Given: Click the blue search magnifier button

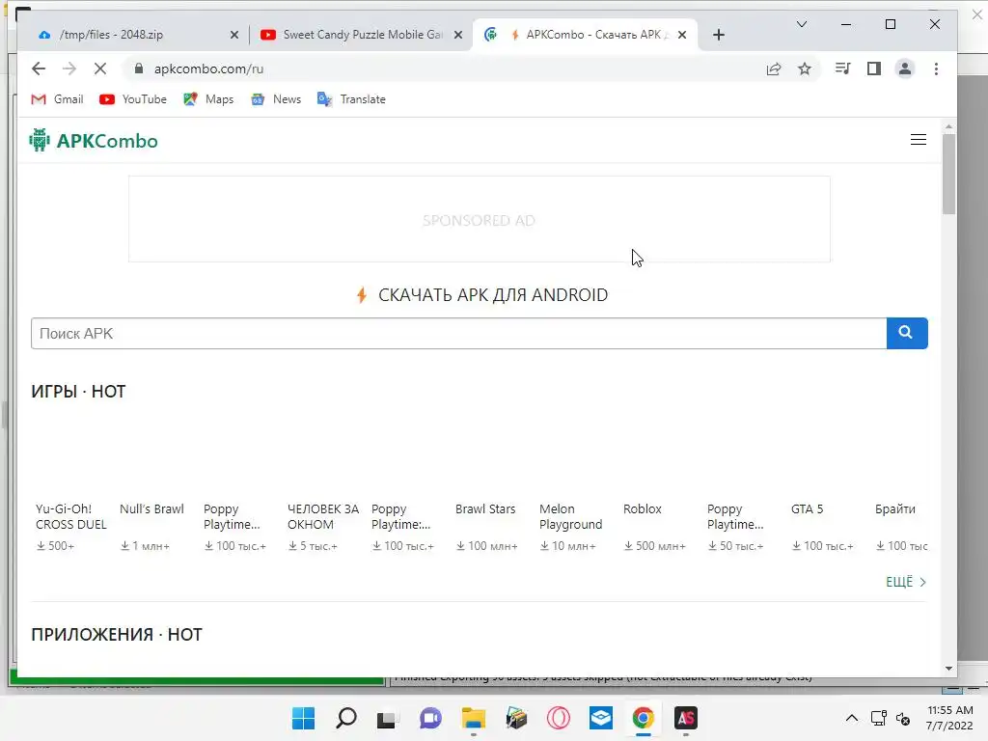Looking at the screenshot, I should click(907, 333).
